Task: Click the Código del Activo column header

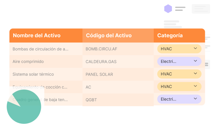Action: pos(109,36)
